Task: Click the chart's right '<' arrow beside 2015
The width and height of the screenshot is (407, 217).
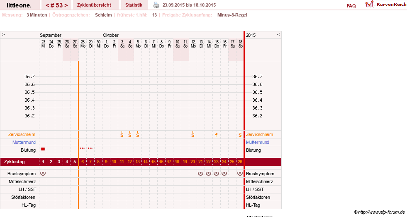Action: pyautogui.click(x=278, y=34)
